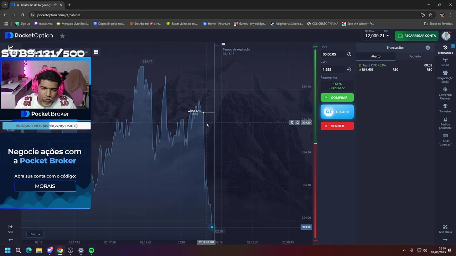Open the Home - Restream bookmark
456x256 pixels.
[217, 24]
